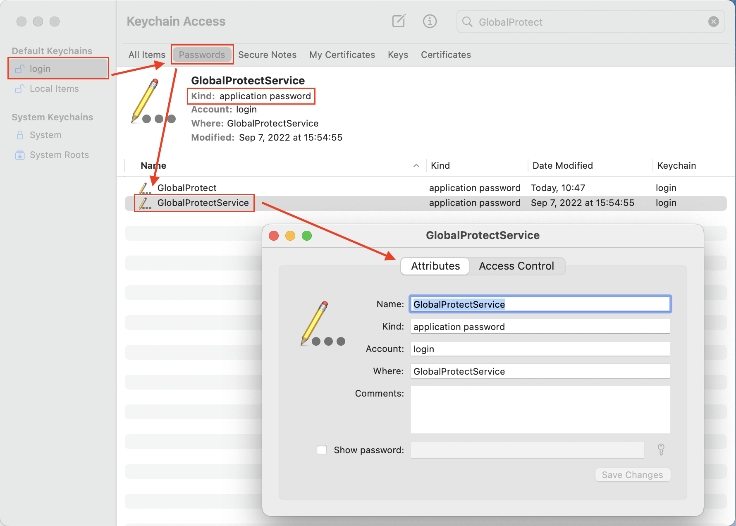736x526 pixels.
Task: Click the padlock icon next to Local Items
Action: 19,88
